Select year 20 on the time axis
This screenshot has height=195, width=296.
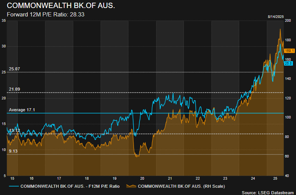[142, 179]
